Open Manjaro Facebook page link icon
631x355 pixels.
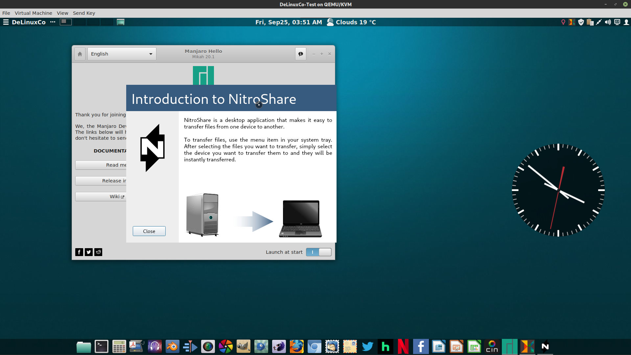pos(79,252)
